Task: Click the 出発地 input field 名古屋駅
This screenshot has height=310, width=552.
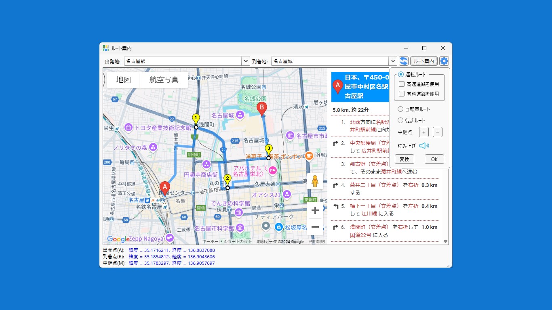Action: point(183,61)
